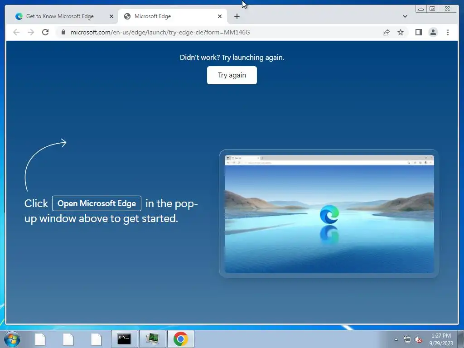
Task: Click the network tray icon
Action: click(x=407, y=339)
